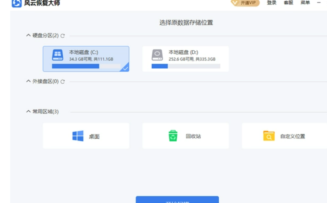Open the 开通VIP upgrade button
Viewport: 327px width, 203px height.
point(245,3)
